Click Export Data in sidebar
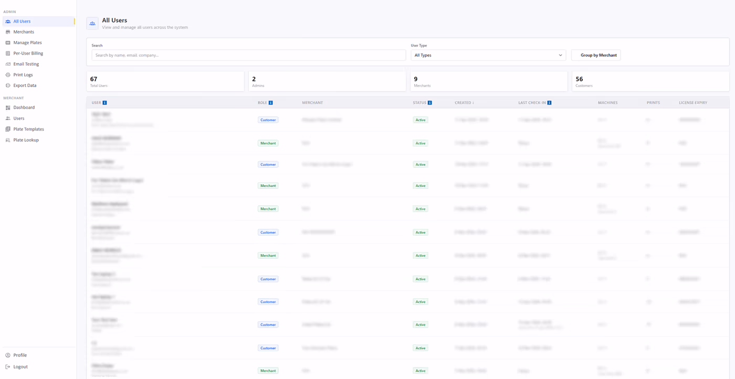735x379 pixels. click(x=25, y=86)
